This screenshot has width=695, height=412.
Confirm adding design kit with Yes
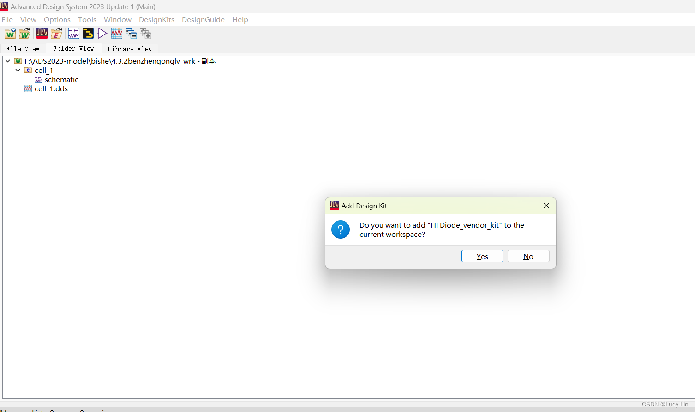[482, 256]
